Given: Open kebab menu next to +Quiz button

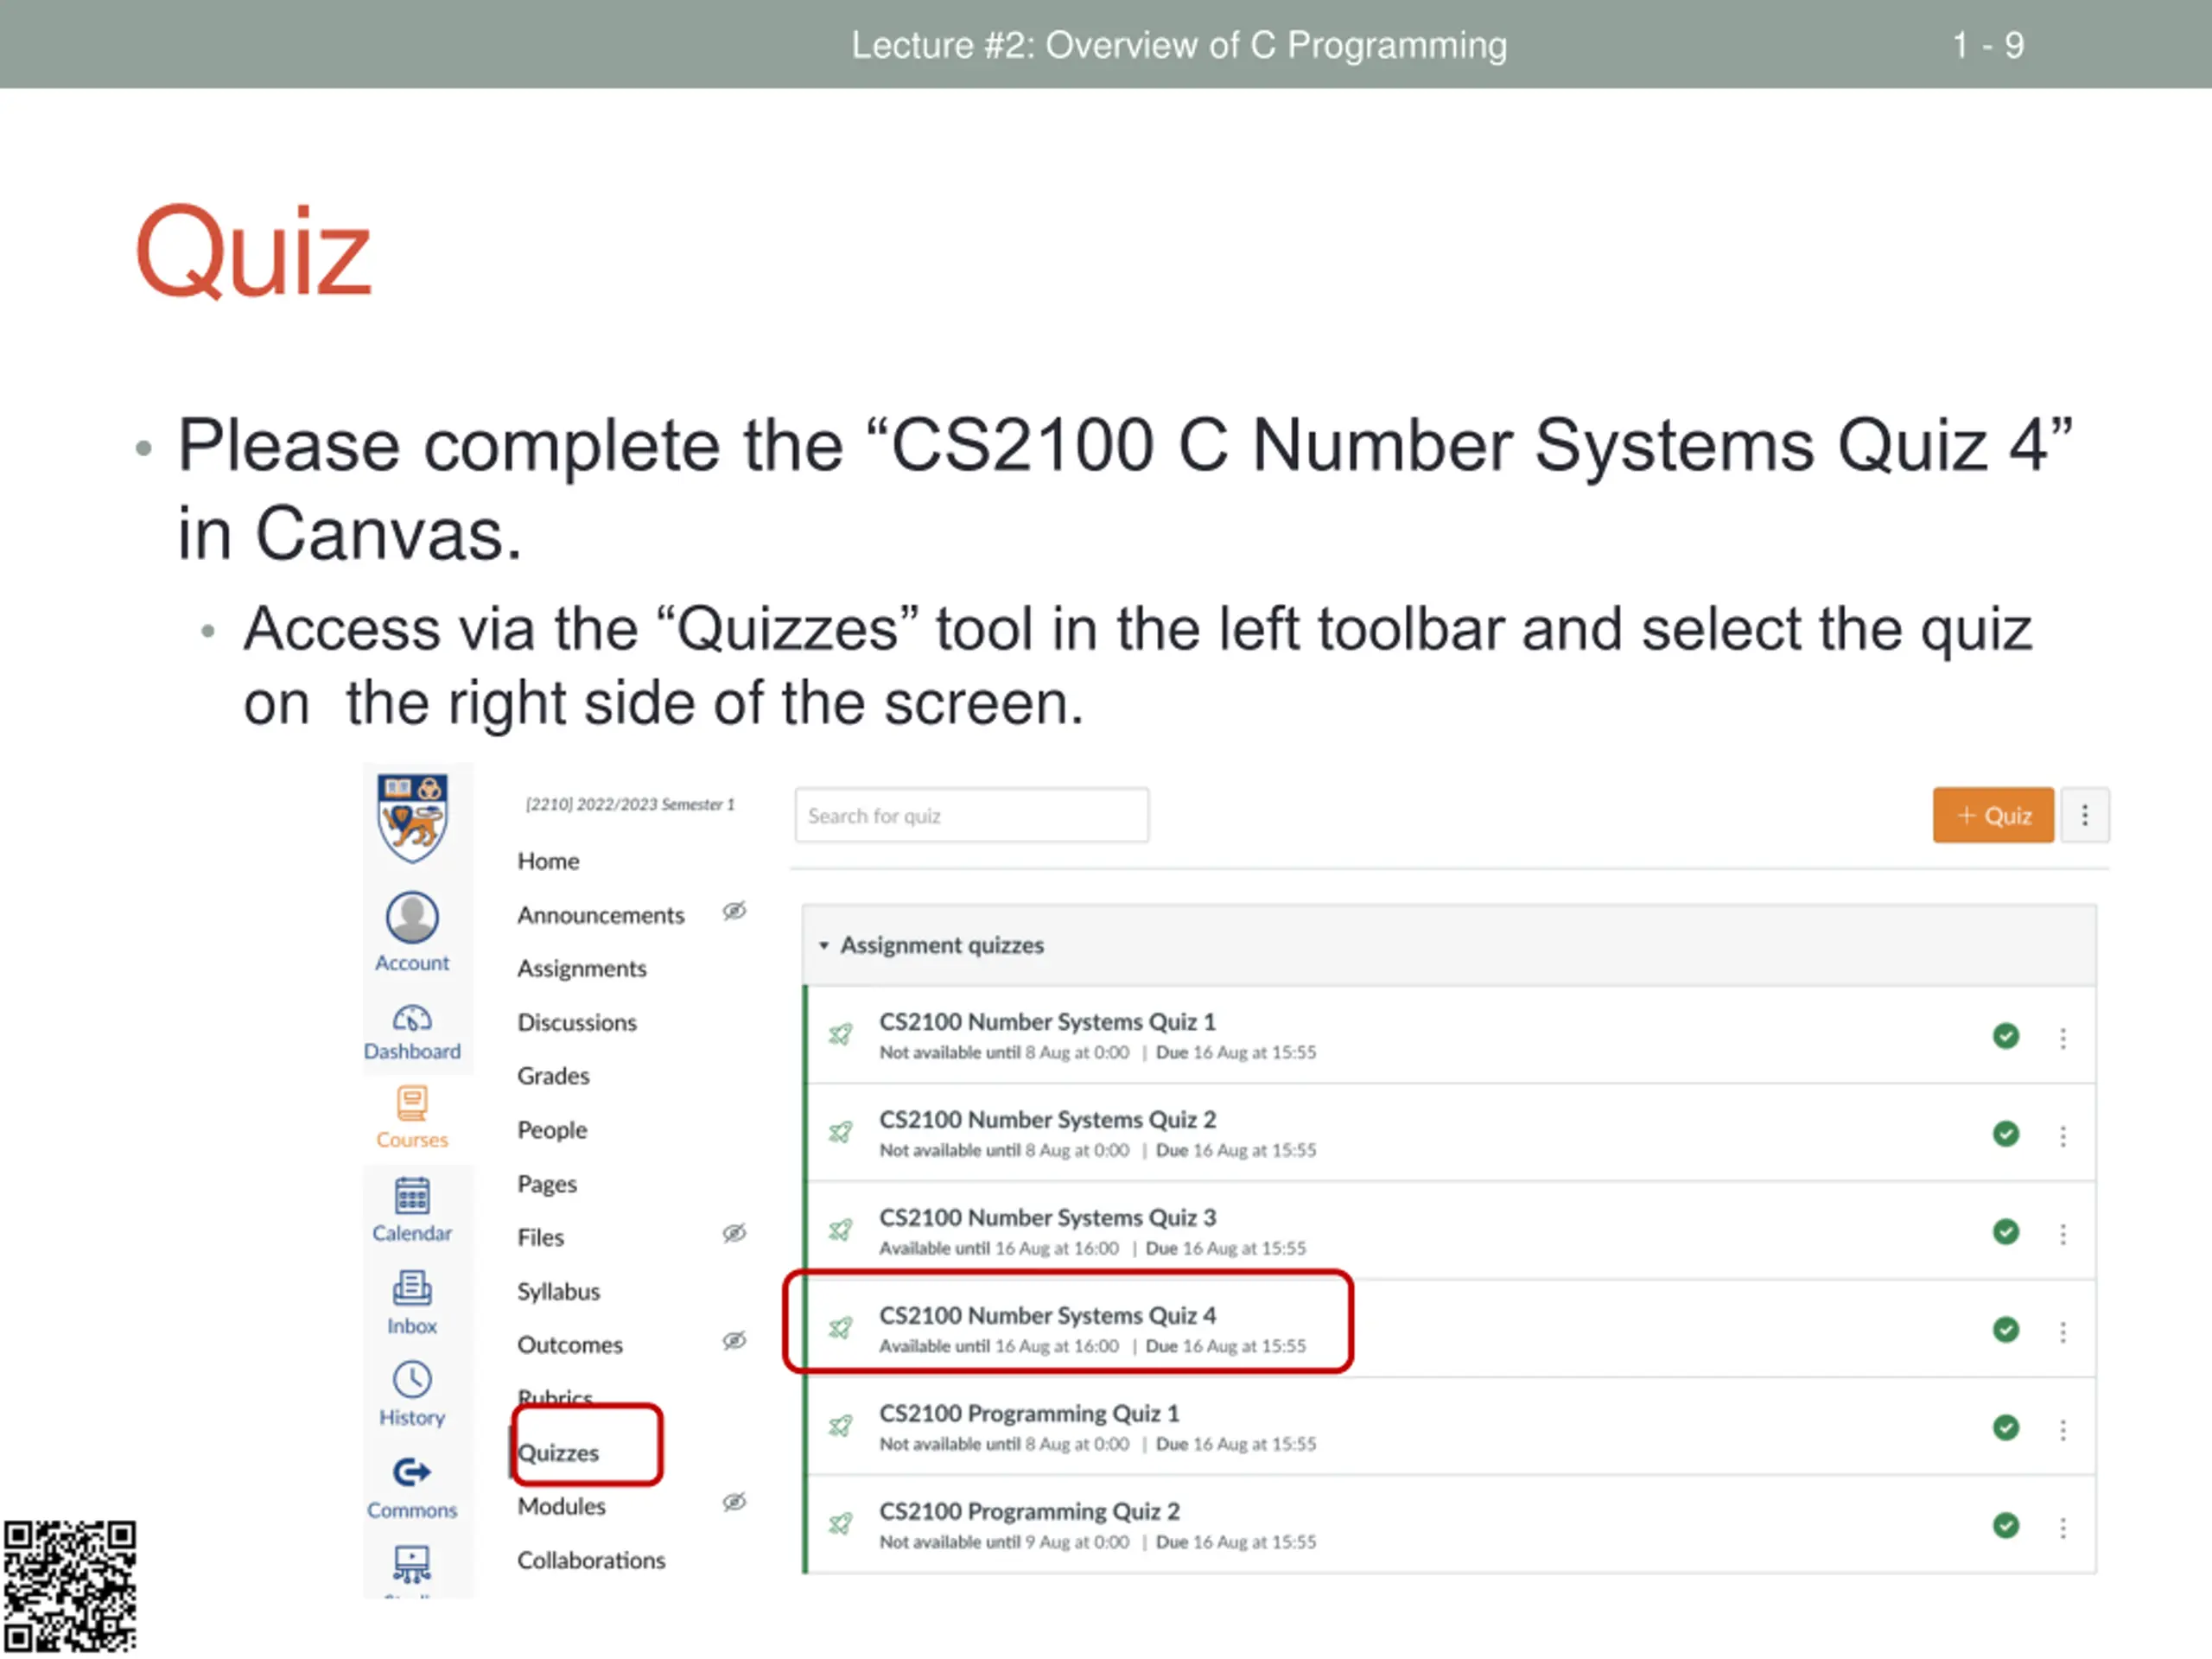Looking at the screenshot, I should point(2085,816).
